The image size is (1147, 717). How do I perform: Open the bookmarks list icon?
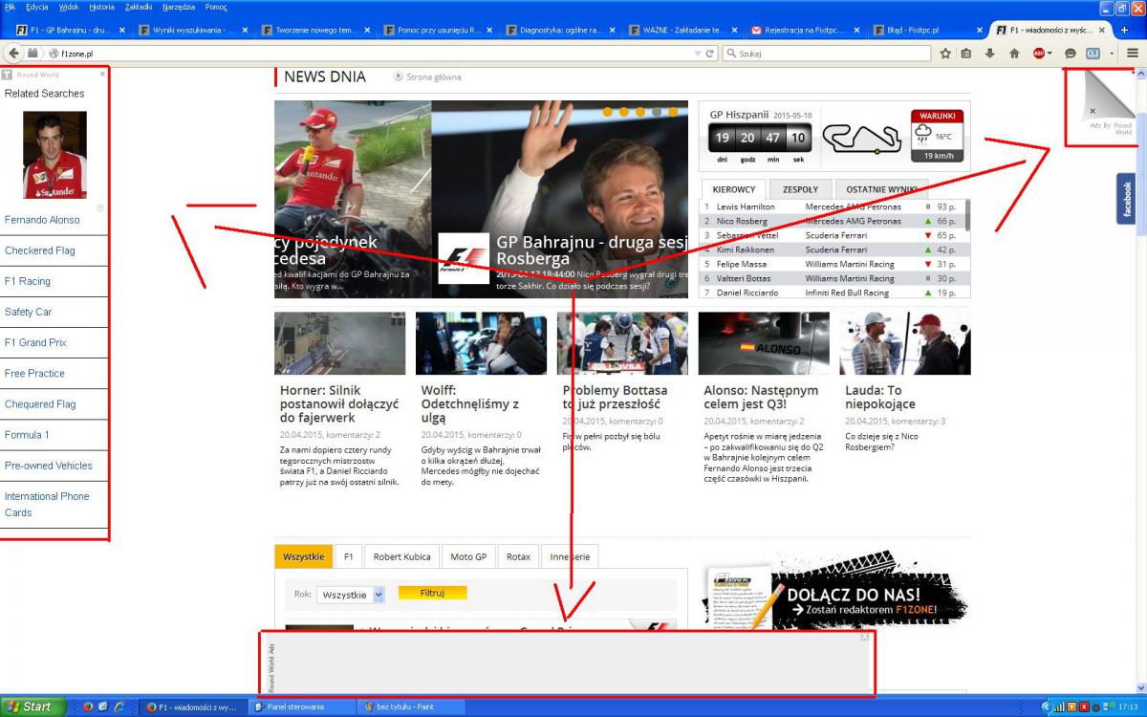click(967, 54)
